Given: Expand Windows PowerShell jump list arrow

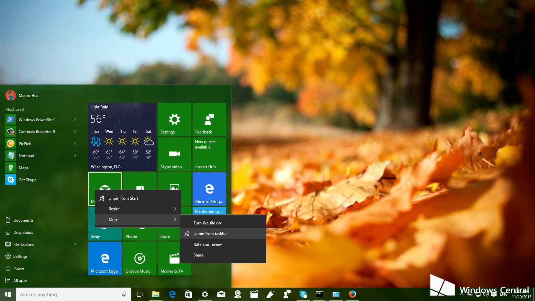Looking at the screenshot, I should [75, 119].
